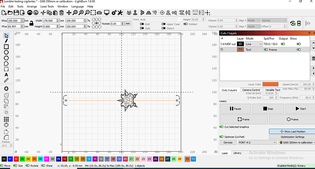Viewport: 315px width, 169px height.
Task: Toggle the Frame switch on T1 layer
Action: [x=266, y=50]
